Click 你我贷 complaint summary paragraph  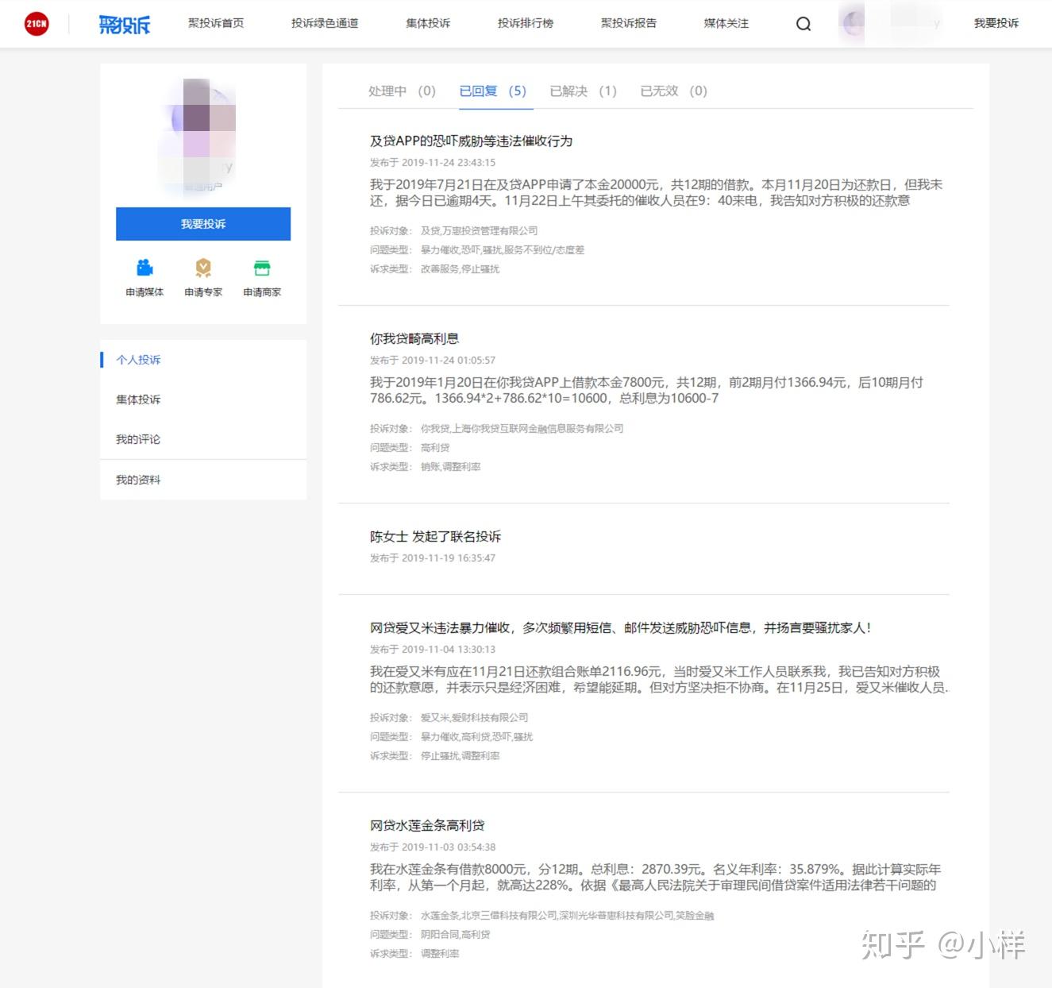click(x=646, y=391)
